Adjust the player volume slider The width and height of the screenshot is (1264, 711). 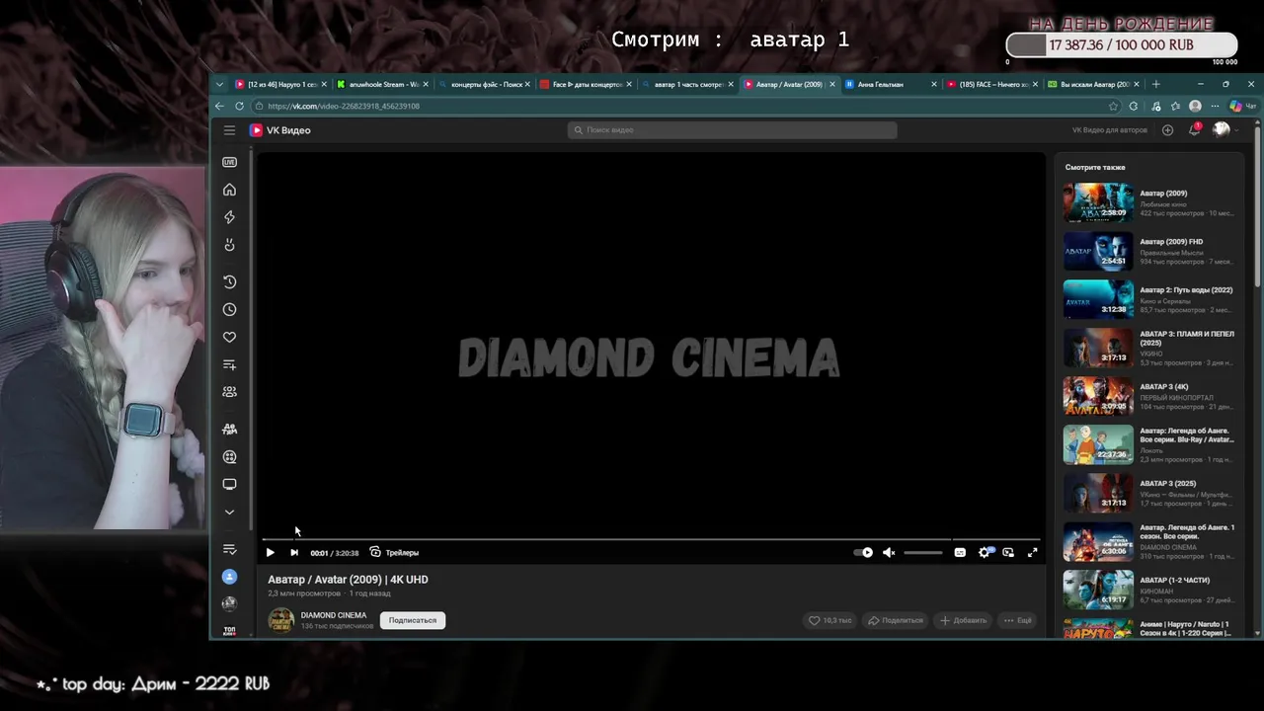pyautogui.click(x=923, y=553)
